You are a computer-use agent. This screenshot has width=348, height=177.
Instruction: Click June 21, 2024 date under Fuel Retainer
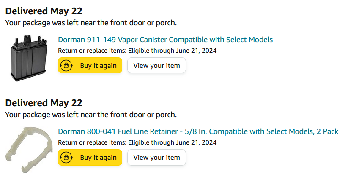coord(196,142)
